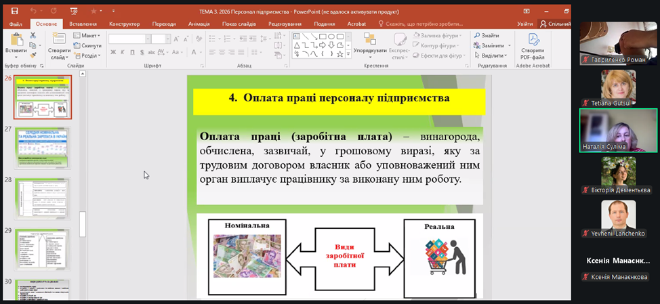The image size is (660, 304).
Task: Open the Ефекти для фігур dropdown
Action: (x=439, y=56)
